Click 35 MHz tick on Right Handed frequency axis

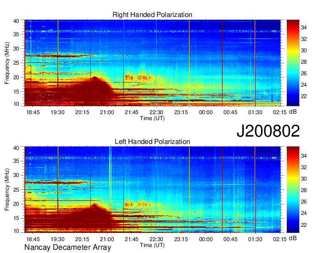click(17, 34)
